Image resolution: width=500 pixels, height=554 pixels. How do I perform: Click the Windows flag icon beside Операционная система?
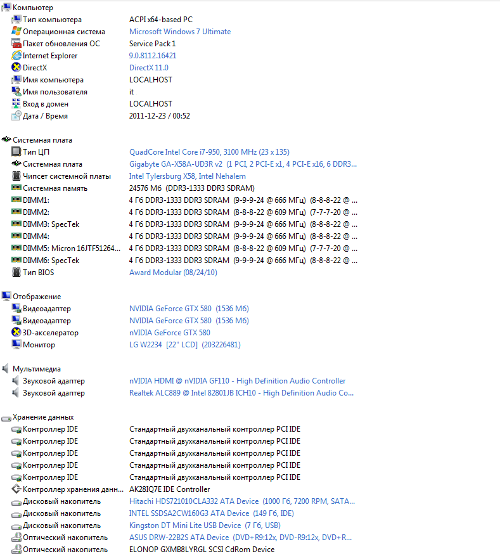(16, 31)
